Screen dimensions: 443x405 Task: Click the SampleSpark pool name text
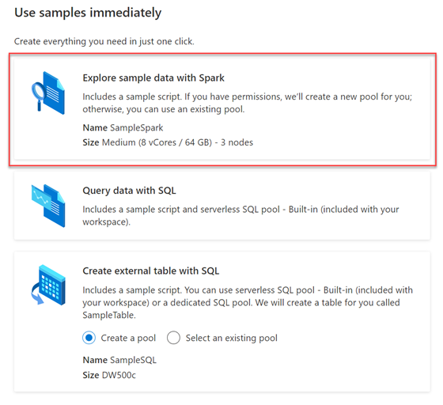coord(136,127)
